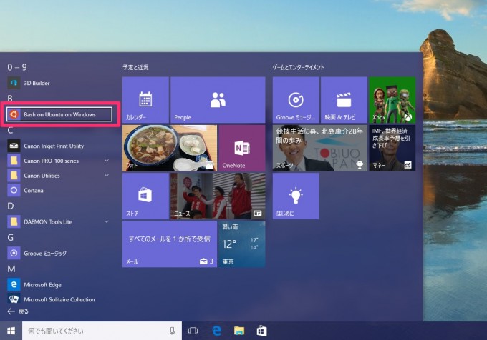Click the 何でも聞いてください search box
Viewport: 487px width, 340px height.
coord(102,331)
